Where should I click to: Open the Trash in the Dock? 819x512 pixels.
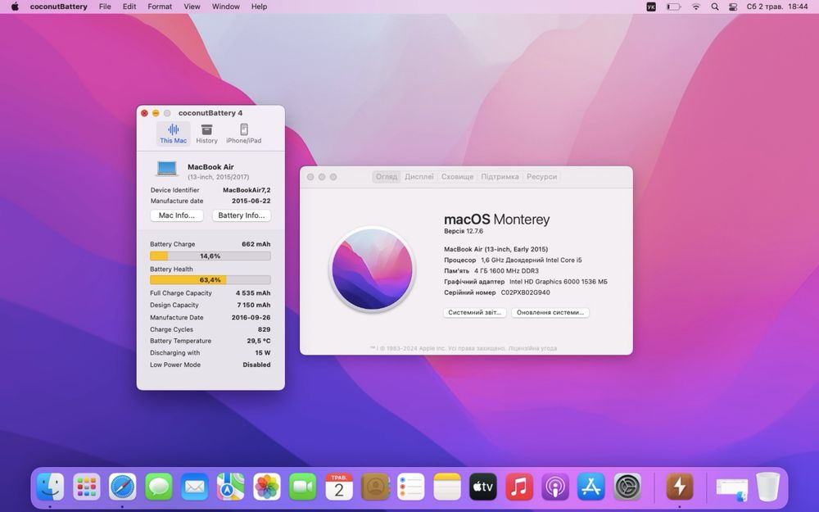pyautogui.click(x=768, y=487)
